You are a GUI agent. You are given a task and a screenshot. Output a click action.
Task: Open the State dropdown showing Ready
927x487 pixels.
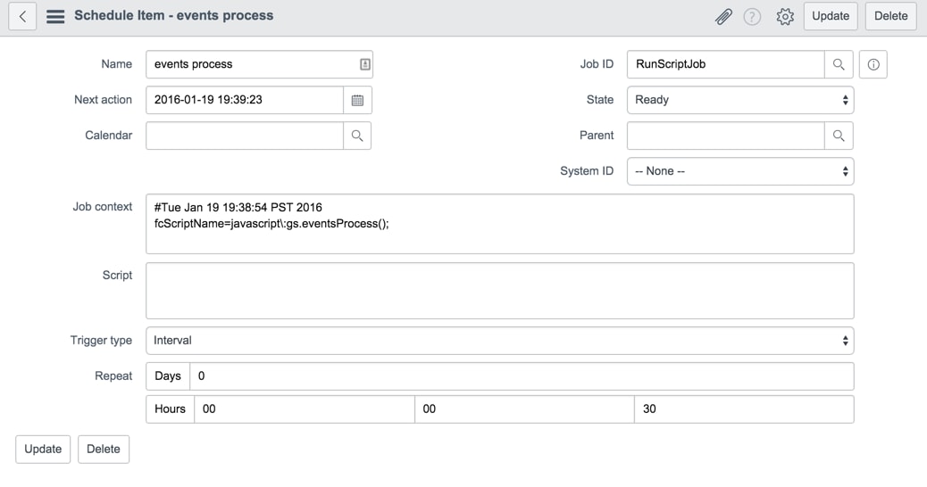pyautogui.click(x=740, y=100)
